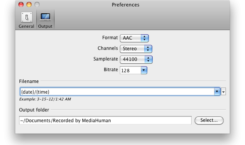The width and height of the screenshot is (245, 145).
Task: Open the Channels Stereo popup menu
Action: pos(136,49)
